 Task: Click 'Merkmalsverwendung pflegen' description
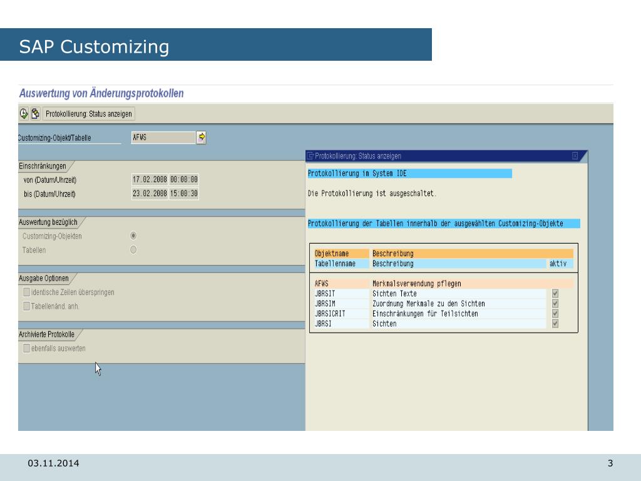(x=416, y=284)
